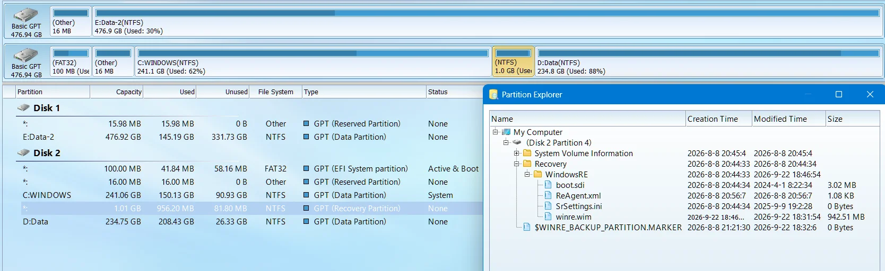Collapse the (Disk 2 Partition 4) node
The height and width of the screenshot is (271, 885).
[506, 142]
